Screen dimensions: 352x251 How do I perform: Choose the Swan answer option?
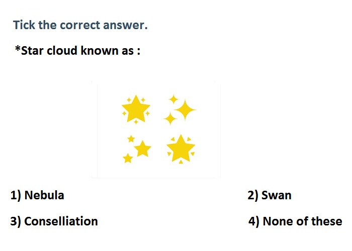270,195
